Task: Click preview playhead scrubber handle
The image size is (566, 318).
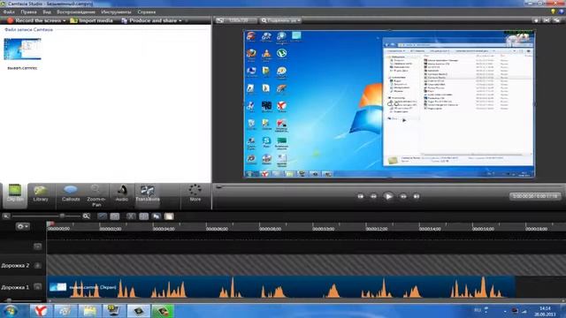Action: coord(218,186)
